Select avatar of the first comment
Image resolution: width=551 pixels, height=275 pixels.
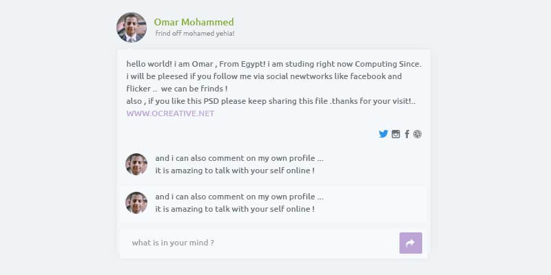[136, 164]
